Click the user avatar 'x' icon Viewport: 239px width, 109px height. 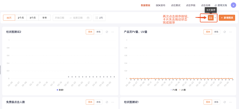[x=233, y=5]
